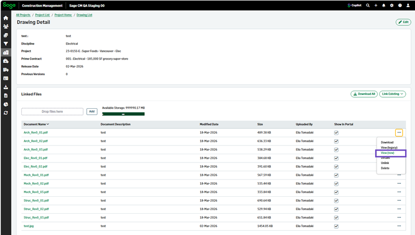Open the user profile icon

408,5
